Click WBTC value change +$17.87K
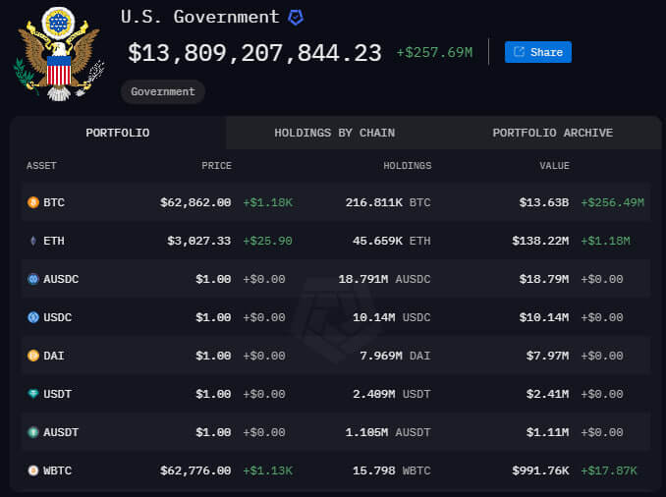This screenshot has height=497, width=666. (609, 470)
